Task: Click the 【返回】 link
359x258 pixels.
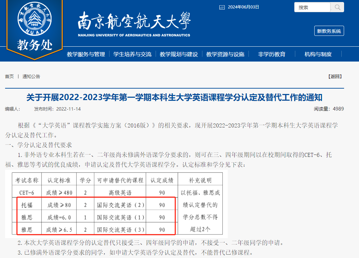Action: tap(335, 76)
